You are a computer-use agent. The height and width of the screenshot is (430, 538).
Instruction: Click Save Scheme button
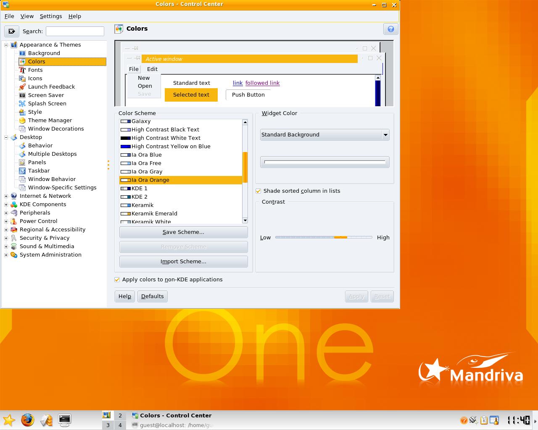[183, 232]
